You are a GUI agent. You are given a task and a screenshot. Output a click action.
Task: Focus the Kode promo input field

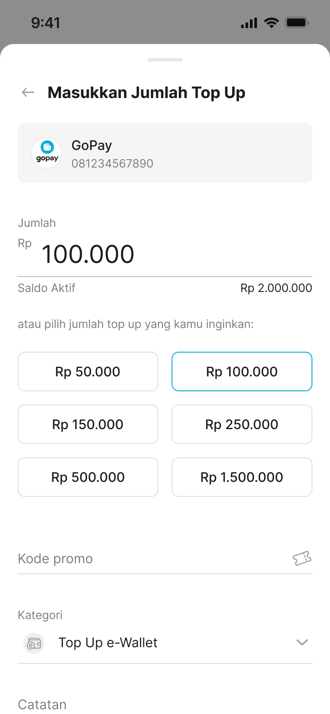point(150,558)
